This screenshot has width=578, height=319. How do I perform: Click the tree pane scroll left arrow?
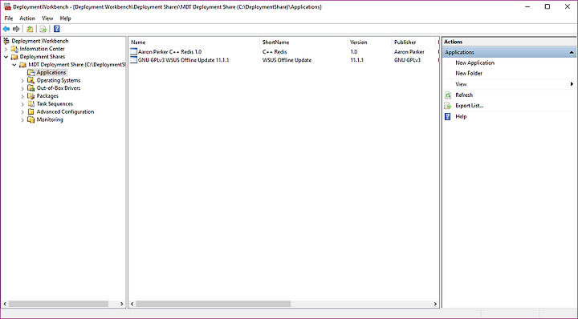tap(5, 304)
